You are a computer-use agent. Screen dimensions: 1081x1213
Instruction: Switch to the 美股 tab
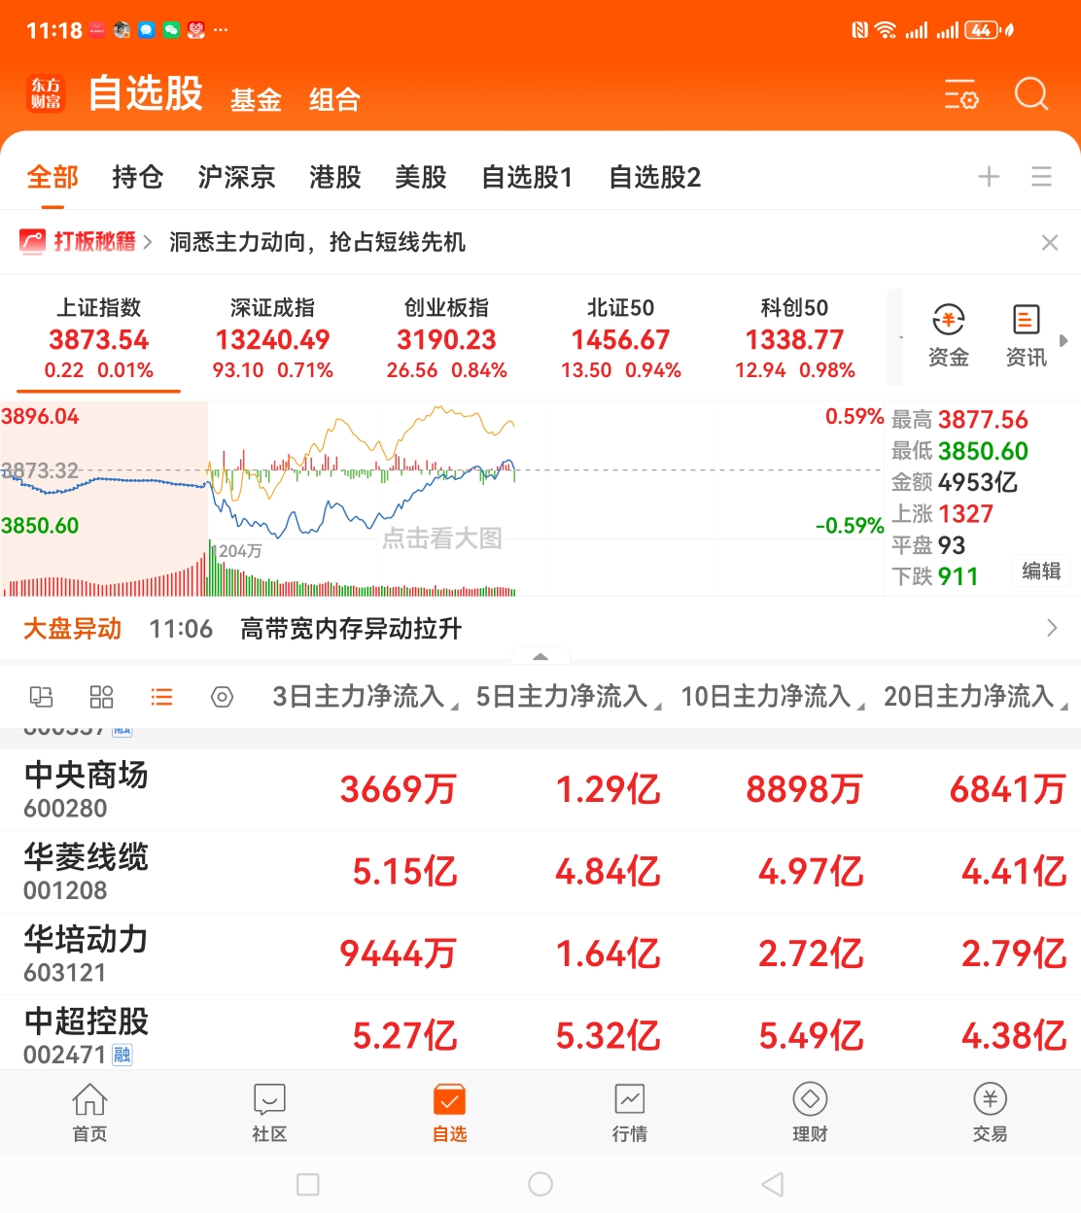coord(421,177)
